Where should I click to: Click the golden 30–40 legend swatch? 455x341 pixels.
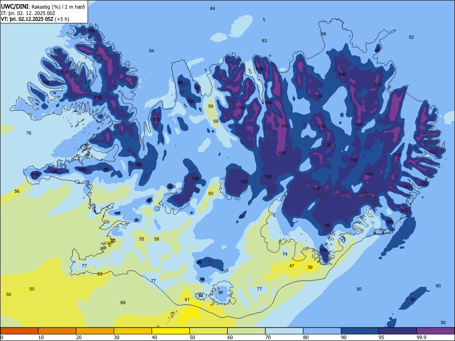pyautogui.click(x=133, y=331)
